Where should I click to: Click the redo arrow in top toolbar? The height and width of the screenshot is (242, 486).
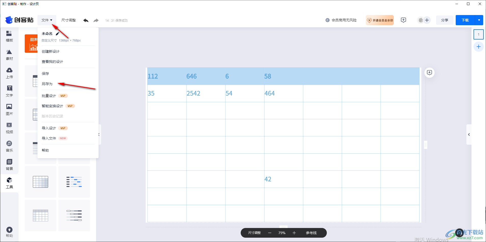pos(96,20)
